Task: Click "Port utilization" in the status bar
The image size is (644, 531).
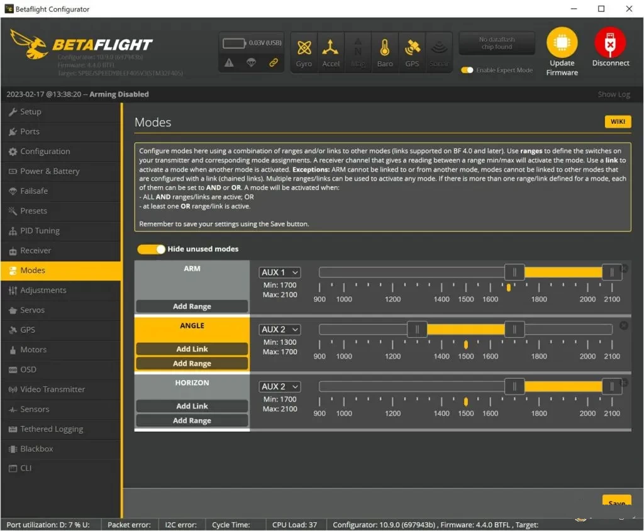Action: 48,525
